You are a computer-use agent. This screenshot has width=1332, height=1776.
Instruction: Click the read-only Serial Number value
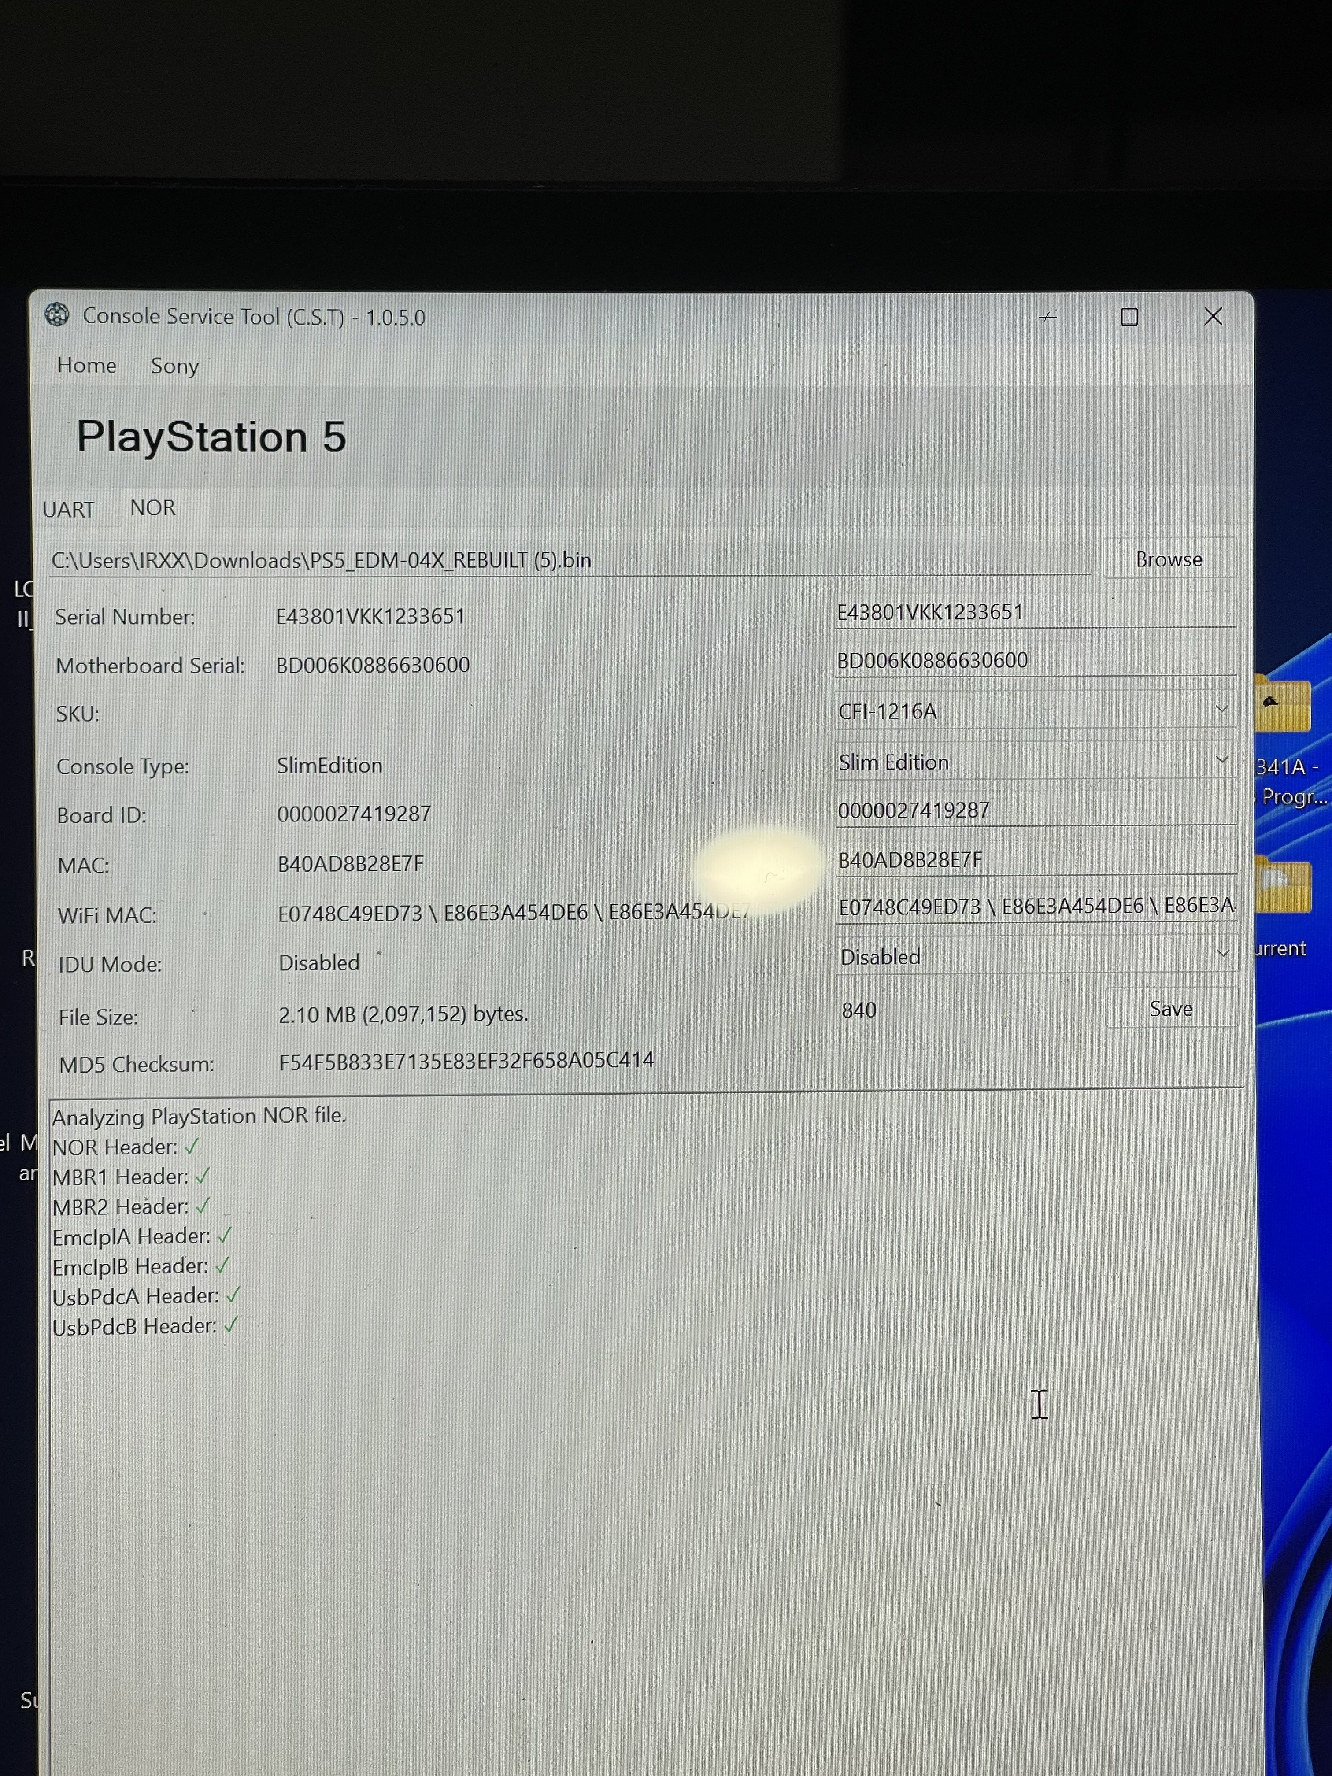370,616
